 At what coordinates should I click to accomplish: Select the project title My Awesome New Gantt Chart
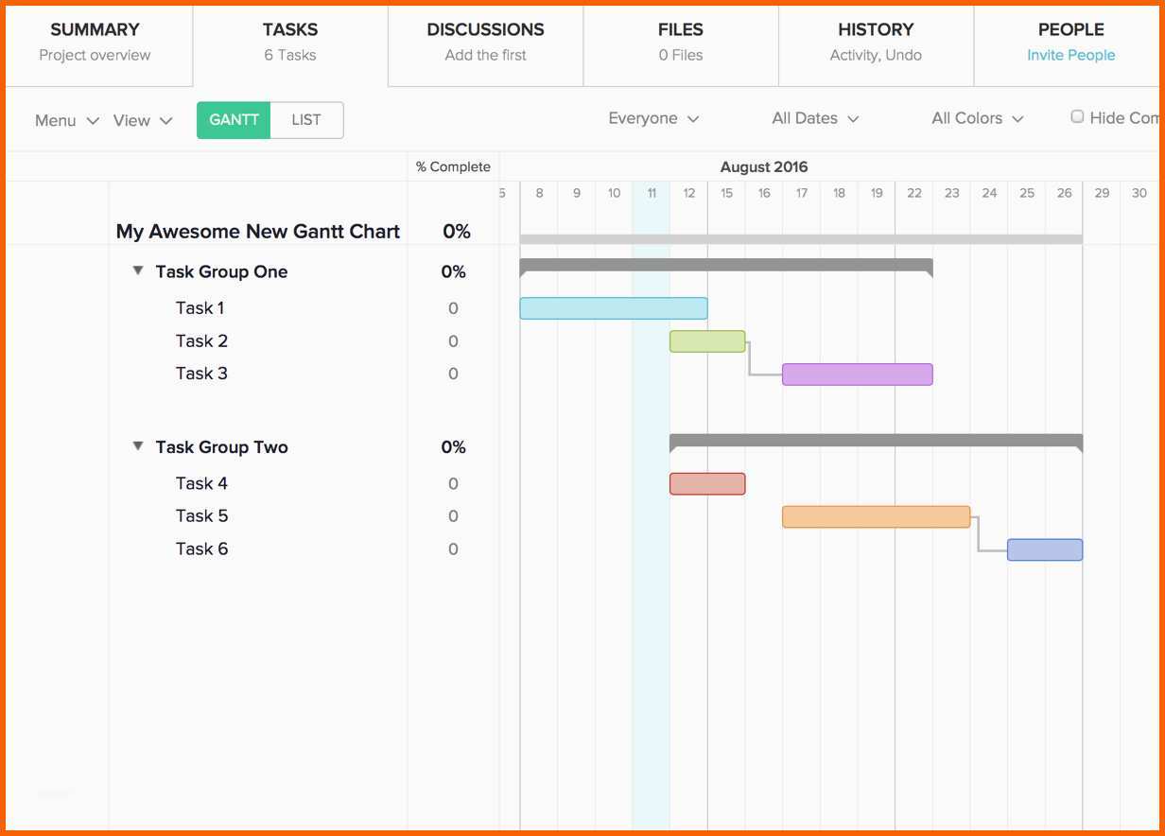click(x=258, y=232)
